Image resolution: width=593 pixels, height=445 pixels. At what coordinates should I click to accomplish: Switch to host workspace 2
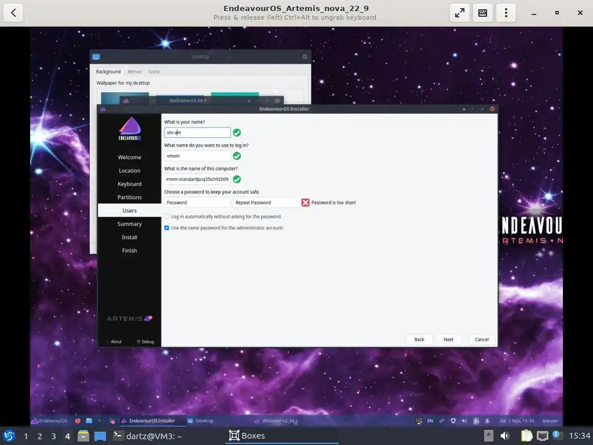(40, 436)
